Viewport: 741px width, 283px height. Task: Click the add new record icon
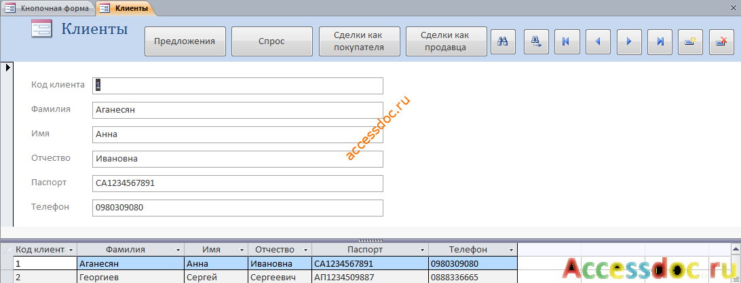pyautogui.click(x=690, y=41)
